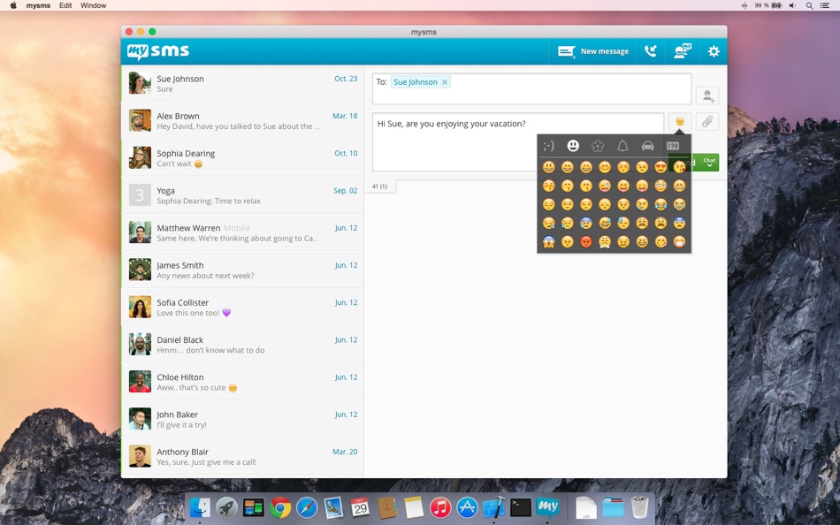Click the add contact icon beside To field

707,95
